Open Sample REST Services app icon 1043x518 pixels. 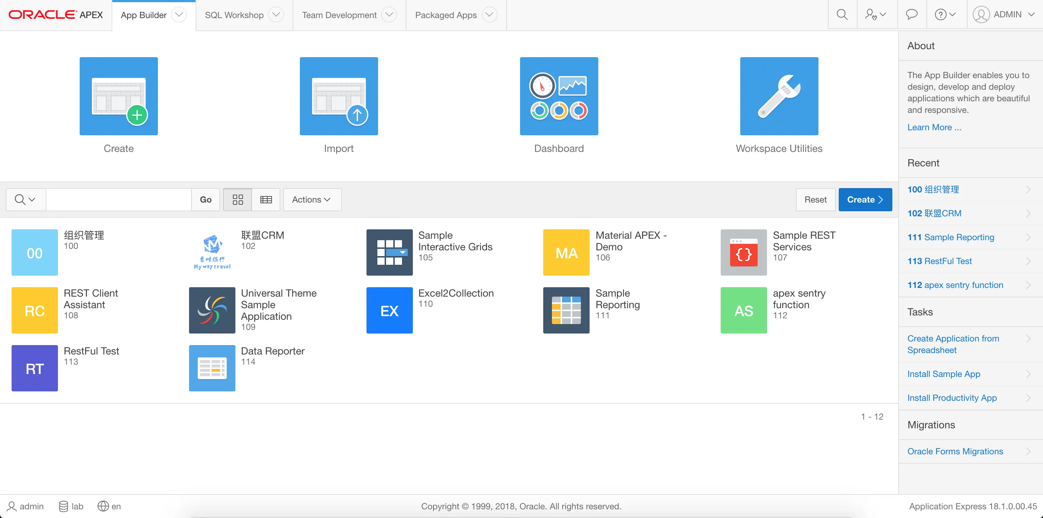(x=743, y=252)
